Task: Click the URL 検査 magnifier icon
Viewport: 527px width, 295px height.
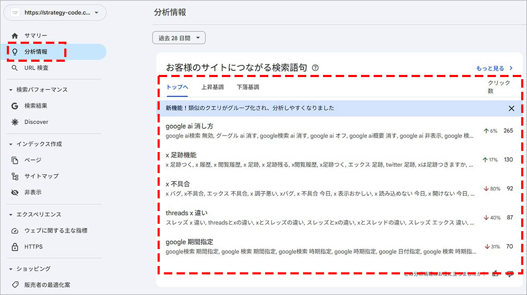Action: coord(15,68)
